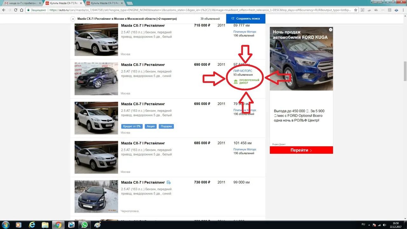Open the Ford Kuga ad image
The width and height of the screenshot is (407, 229).
[x=301, y=59]
